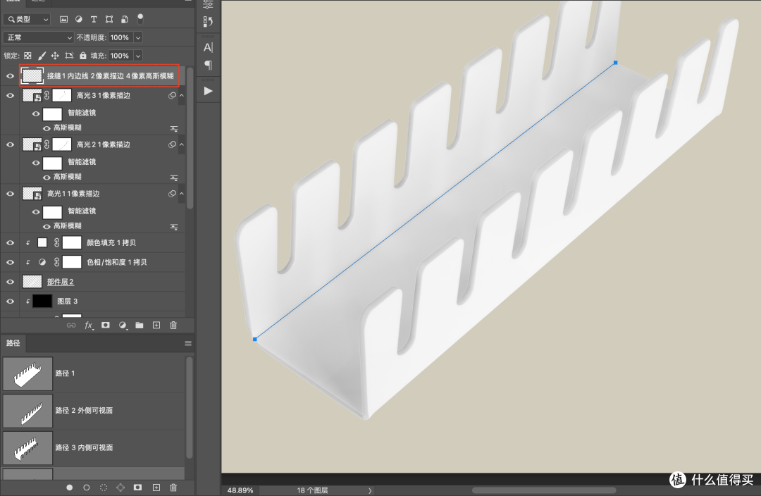
Task: Open the Character panel A| icon
Action: (x=208, y=47)
